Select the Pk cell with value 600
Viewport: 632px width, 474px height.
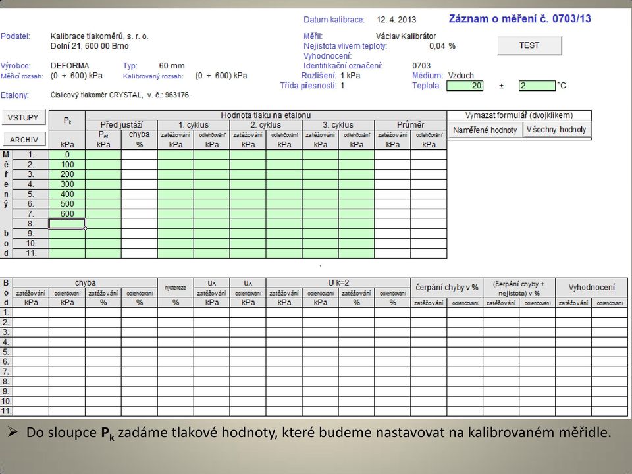click(67, 214)
